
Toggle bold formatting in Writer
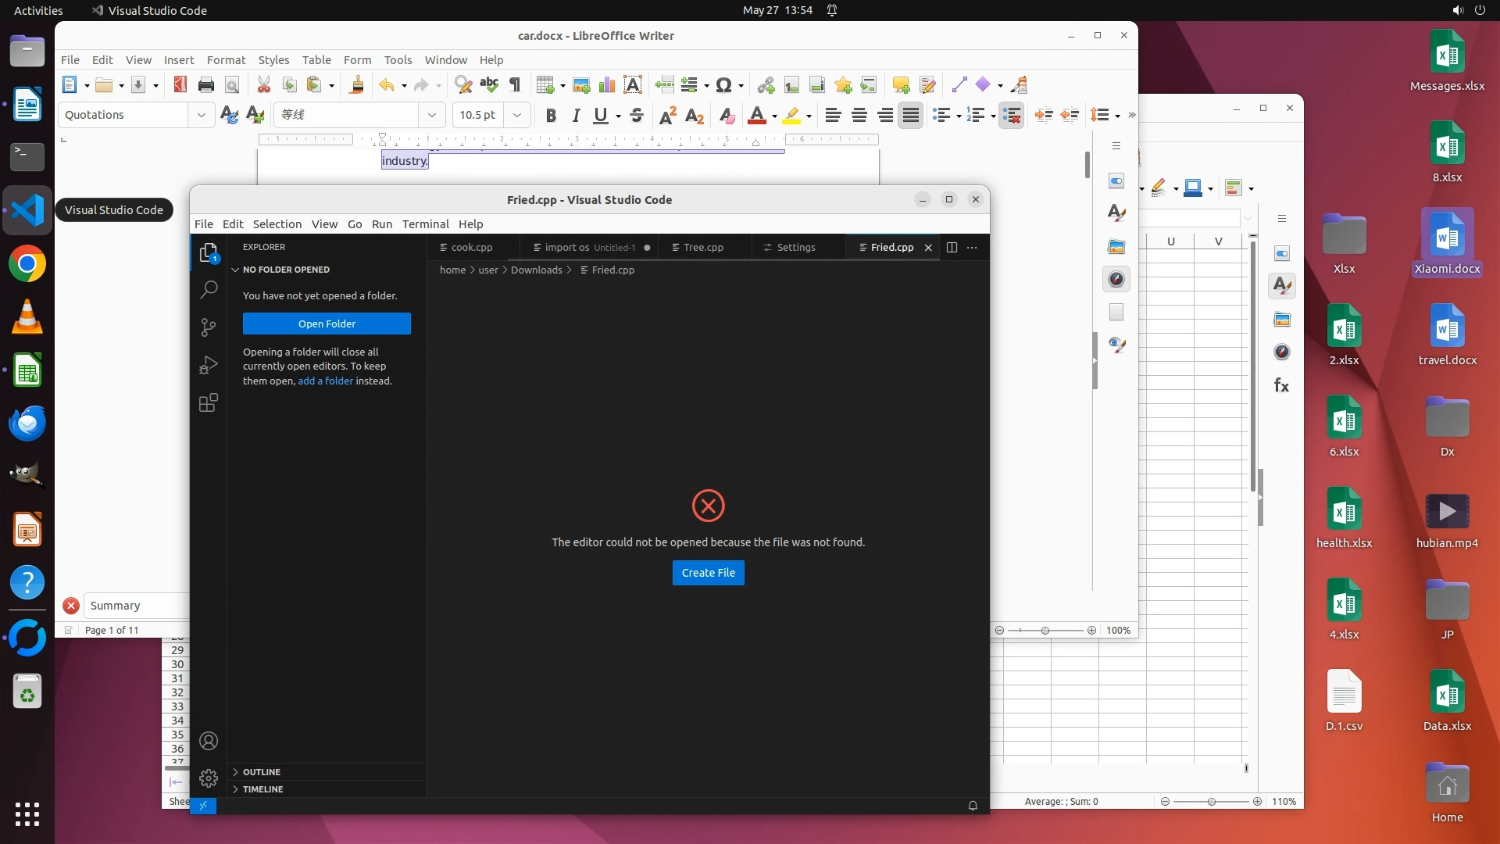pyautogui.click(x=550, y=116)
